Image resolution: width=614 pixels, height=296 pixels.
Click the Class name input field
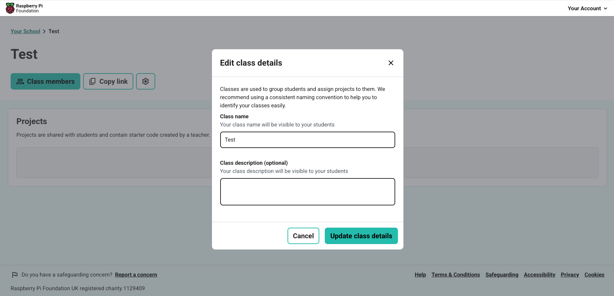pos(307,140)
